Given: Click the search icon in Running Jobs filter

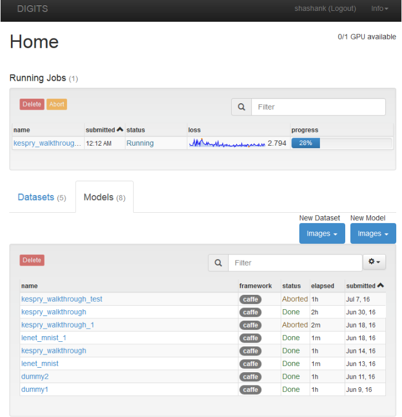Looking at the screenshot, I should tap(241, 107).
